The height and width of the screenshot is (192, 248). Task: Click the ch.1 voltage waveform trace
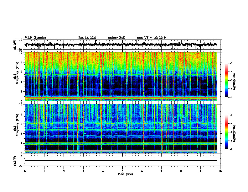pyautogui.click(x=121, y=45)
